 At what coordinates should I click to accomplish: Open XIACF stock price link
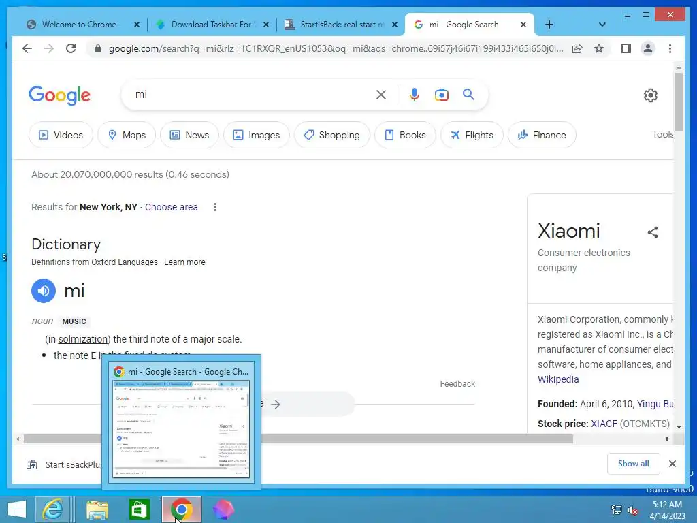(604, 424)
